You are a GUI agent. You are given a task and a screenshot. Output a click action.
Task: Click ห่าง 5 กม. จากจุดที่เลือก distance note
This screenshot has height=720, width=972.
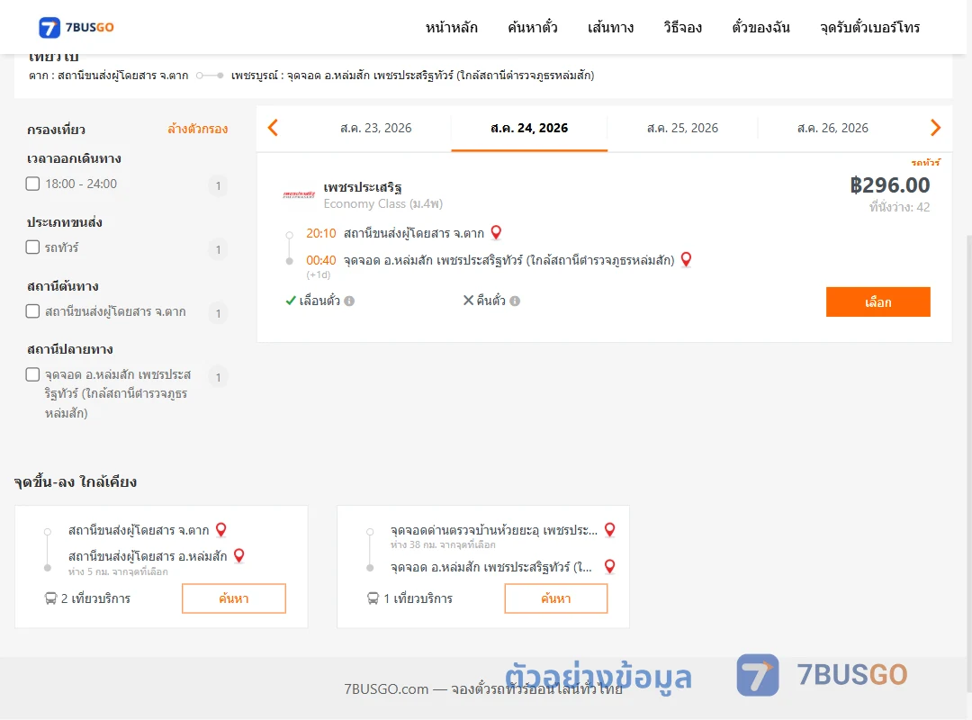pos(118,571)
